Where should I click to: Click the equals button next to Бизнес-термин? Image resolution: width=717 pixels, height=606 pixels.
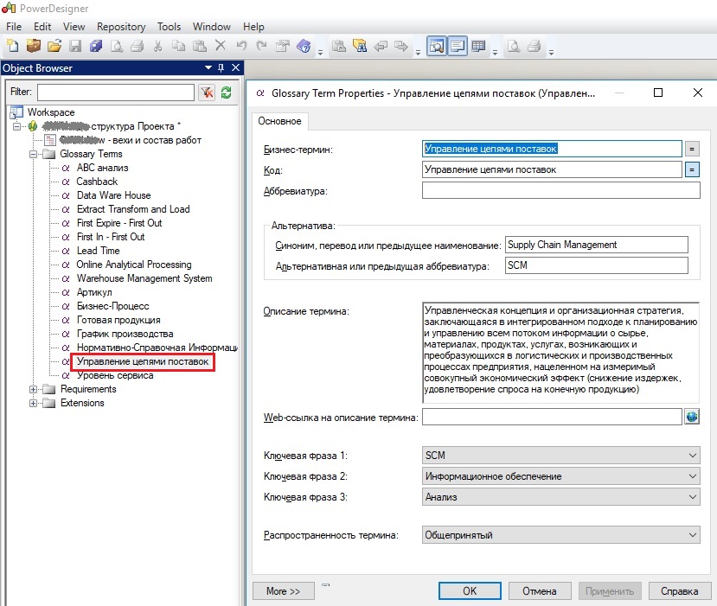point(691,149)
